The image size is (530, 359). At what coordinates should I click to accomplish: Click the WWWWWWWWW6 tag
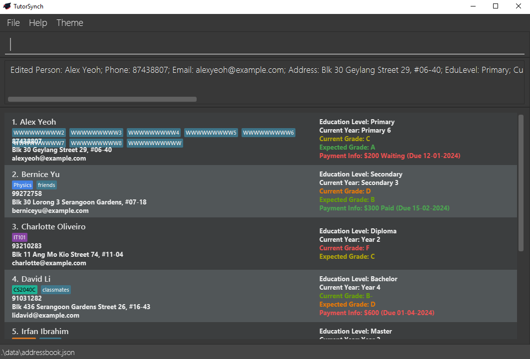(x=268, y=133)
